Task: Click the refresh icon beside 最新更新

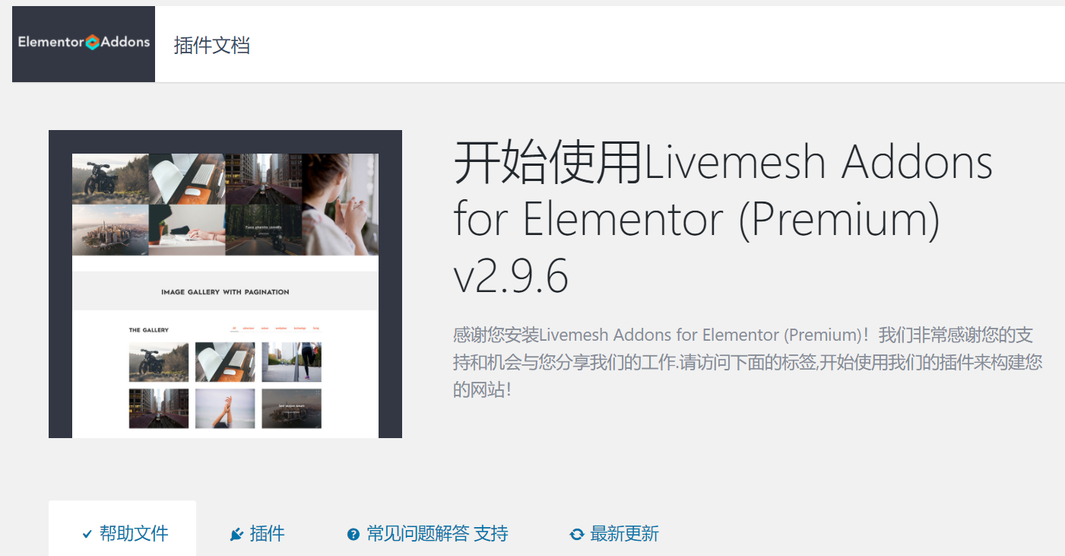Action: (577, 535)
